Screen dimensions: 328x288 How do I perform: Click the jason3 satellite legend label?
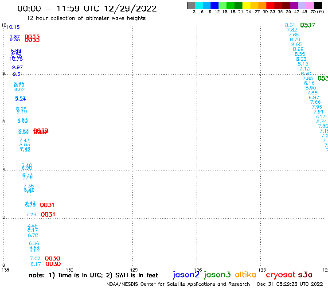(x=217, y=275)
